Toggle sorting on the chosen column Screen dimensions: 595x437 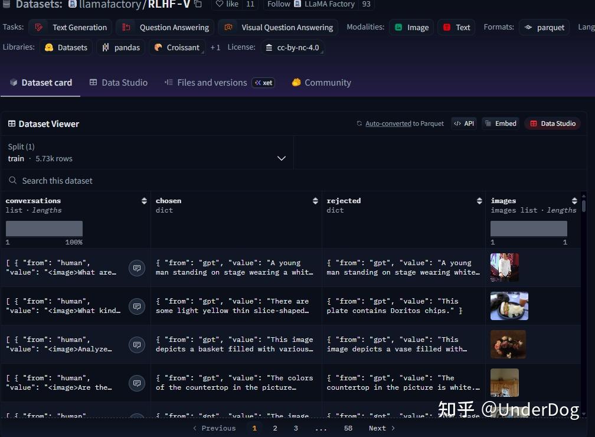[315, 201]
